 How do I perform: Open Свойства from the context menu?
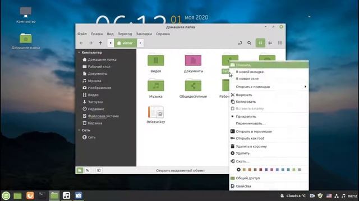coord(269,186)
